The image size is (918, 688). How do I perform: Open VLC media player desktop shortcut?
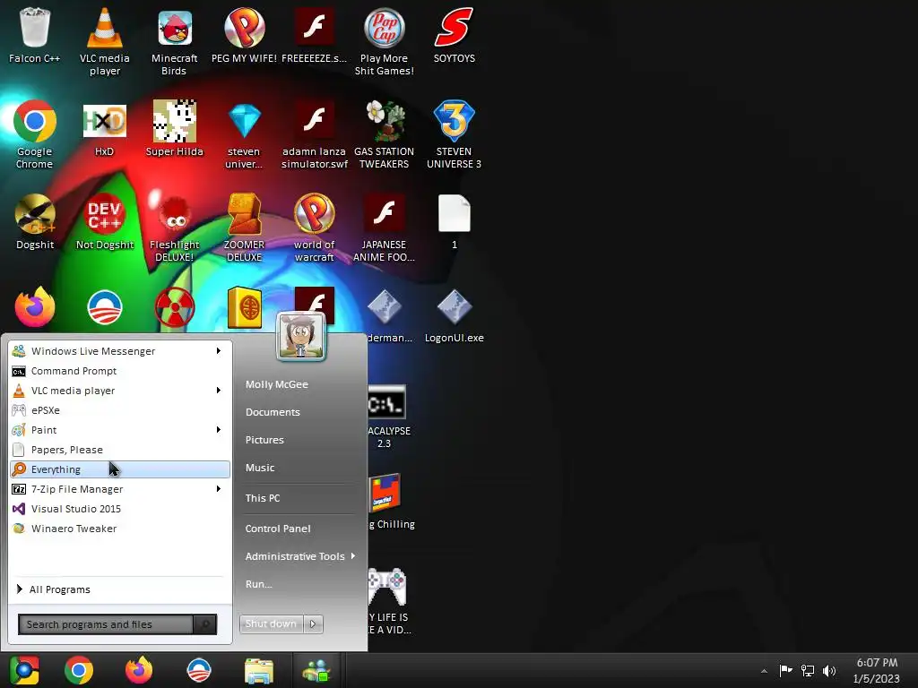[x=105, y=42]
